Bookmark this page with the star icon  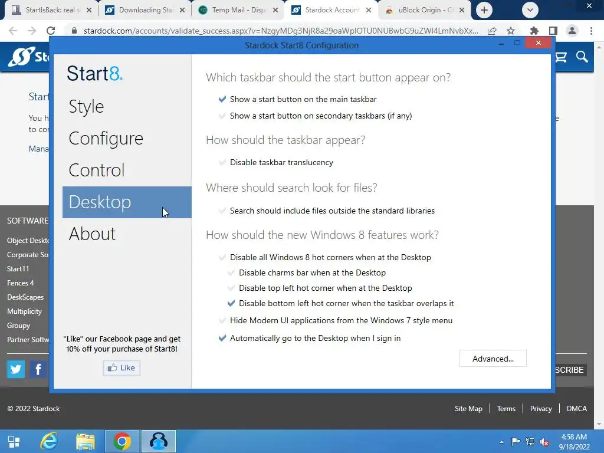click(511, 31)
